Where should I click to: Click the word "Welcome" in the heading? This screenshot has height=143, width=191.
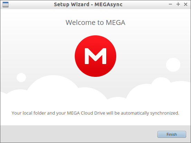point(81,23)
